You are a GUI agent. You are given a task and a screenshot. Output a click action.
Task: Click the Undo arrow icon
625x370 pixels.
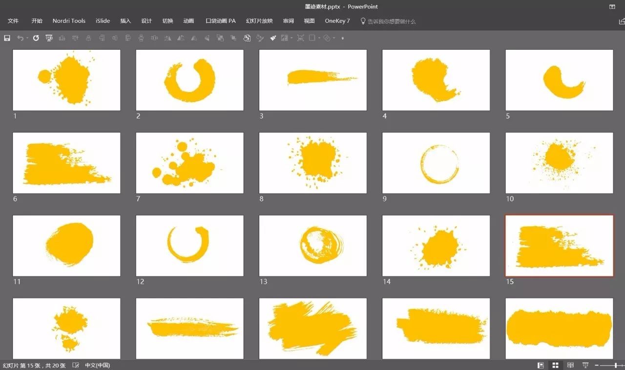click(20, 38)
